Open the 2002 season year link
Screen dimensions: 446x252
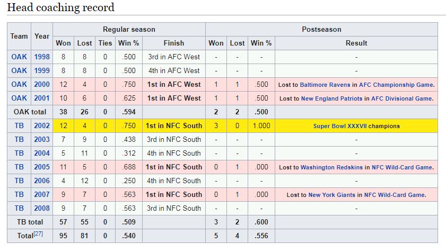tap(42, 125)
